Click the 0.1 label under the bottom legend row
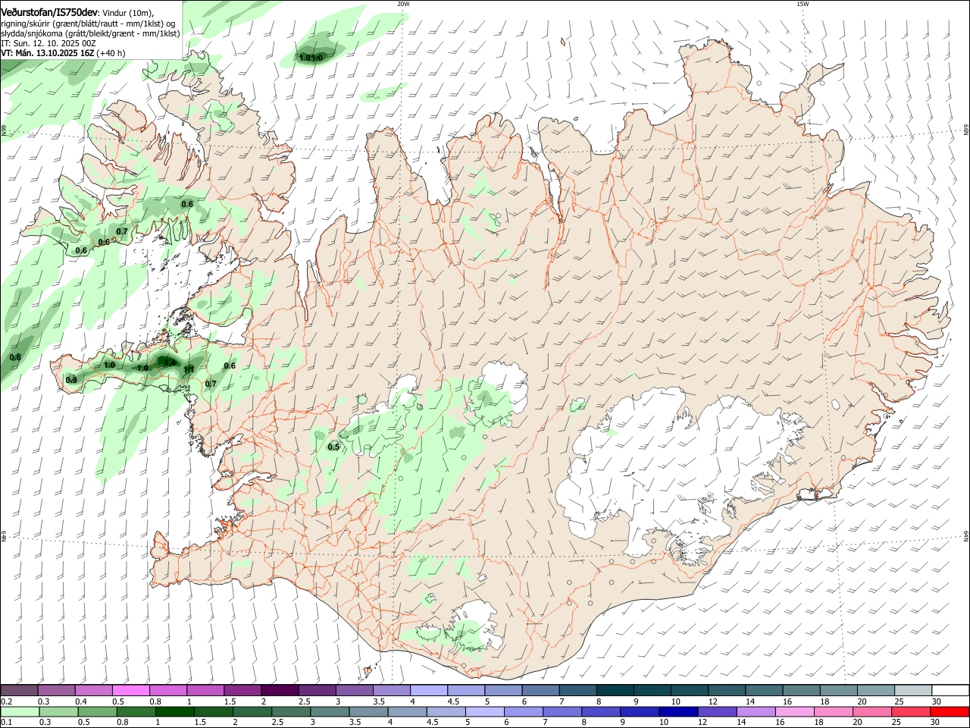This screenshot has width=970, height=728. pos(6,723)
